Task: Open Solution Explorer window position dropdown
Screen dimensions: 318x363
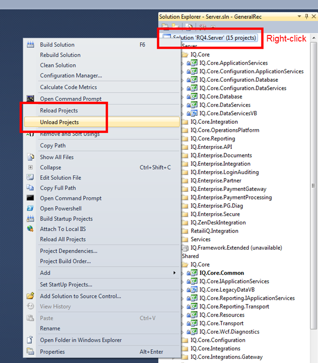Action: (x=299, y=16)
